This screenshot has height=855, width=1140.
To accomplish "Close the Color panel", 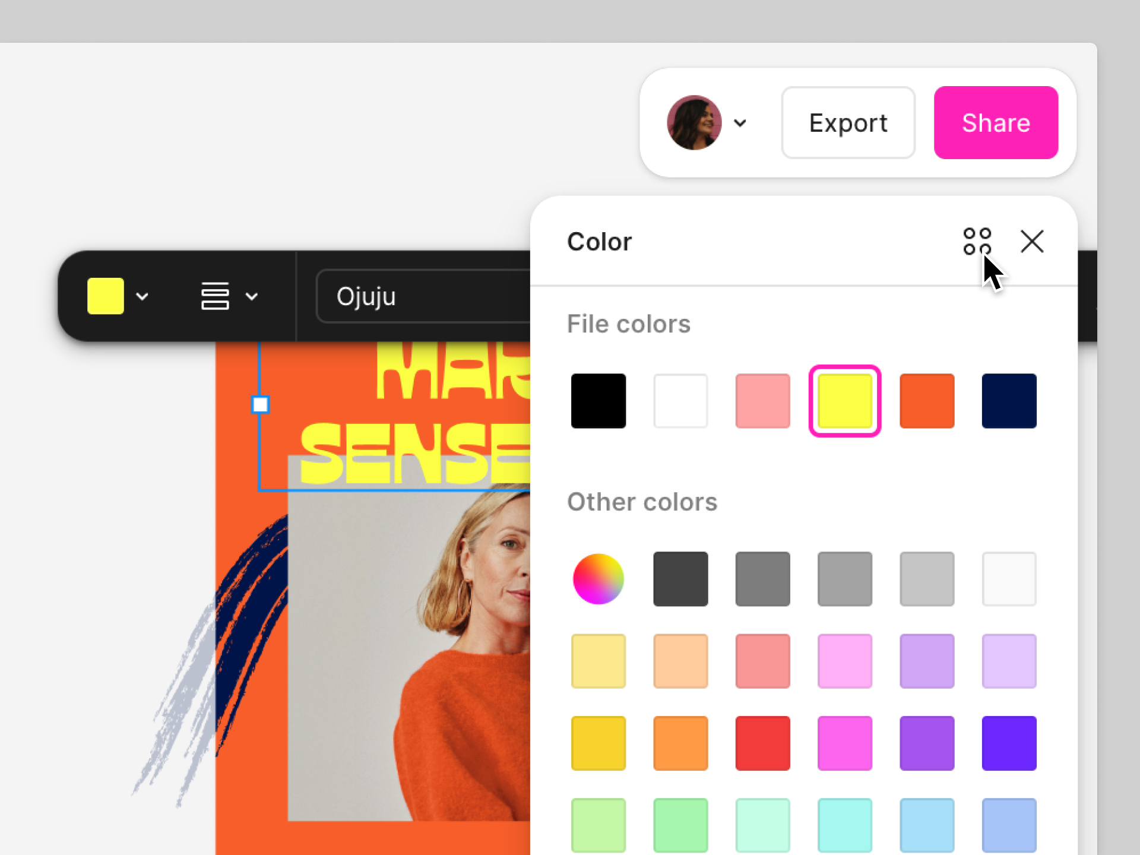I will [1032, 242].
